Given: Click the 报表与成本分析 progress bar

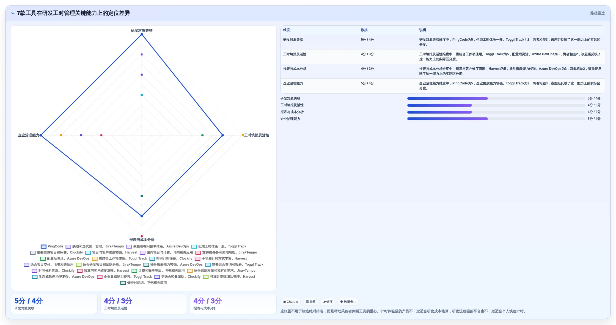Looking at the screenshot, I should coord(496,112).
